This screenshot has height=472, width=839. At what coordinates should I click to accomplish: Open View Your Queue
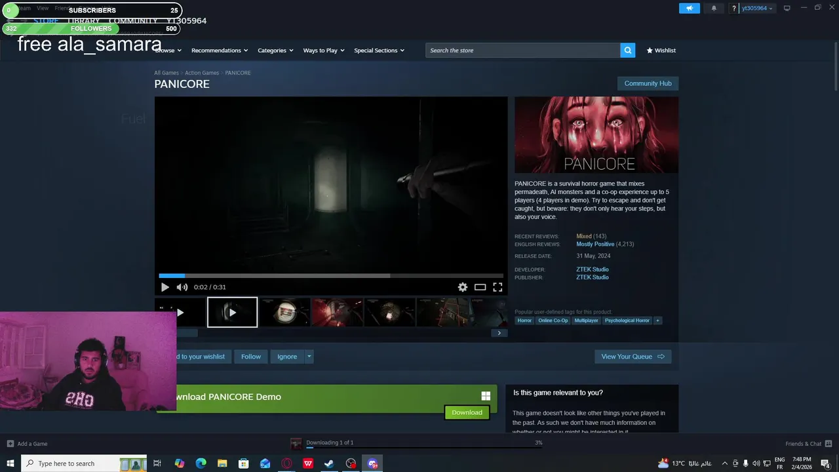(x=633, y=357)
